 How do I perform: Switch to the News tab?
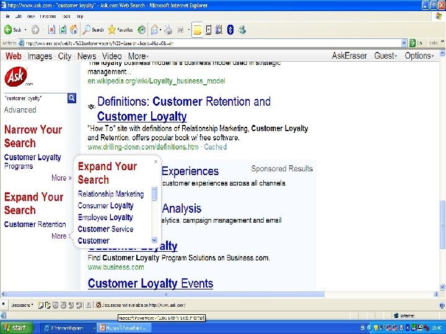tap(87, 56)
